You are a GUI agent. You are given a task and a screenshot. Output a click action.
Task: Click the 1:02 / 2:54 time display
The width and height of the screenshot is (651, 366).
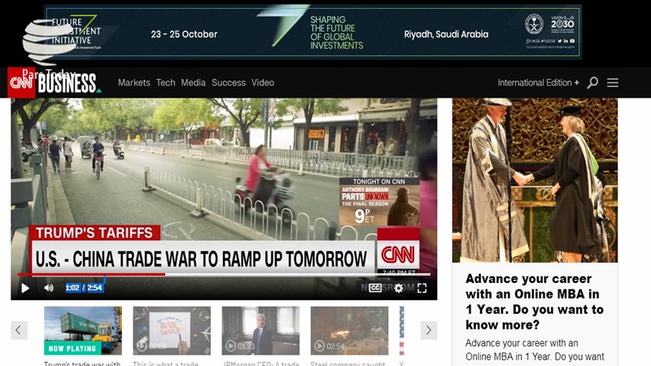[84, 288]
